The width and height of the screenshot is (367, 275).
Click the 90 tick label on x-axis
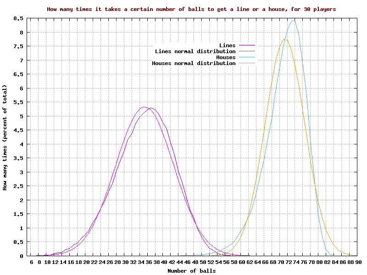click(358, 262)
